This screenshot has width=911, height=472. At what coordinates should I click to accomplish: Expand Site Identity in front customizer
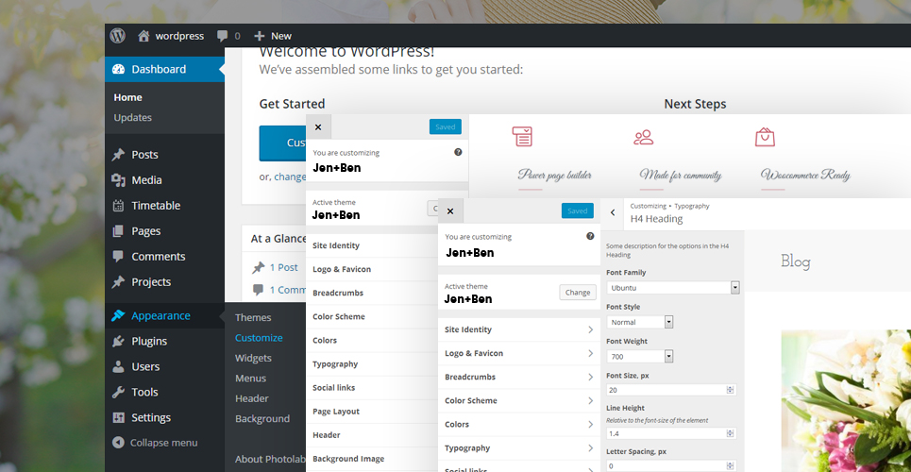[x=519, y=329]
